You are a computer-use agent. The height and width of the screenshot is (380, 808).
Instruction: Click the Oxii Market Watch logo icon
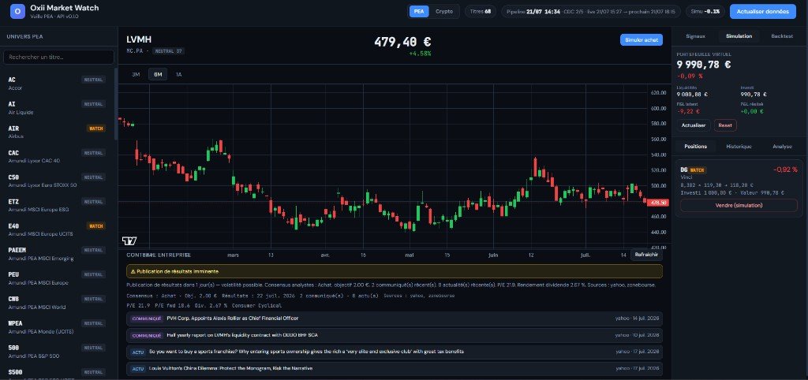click(x=17, y=11)
